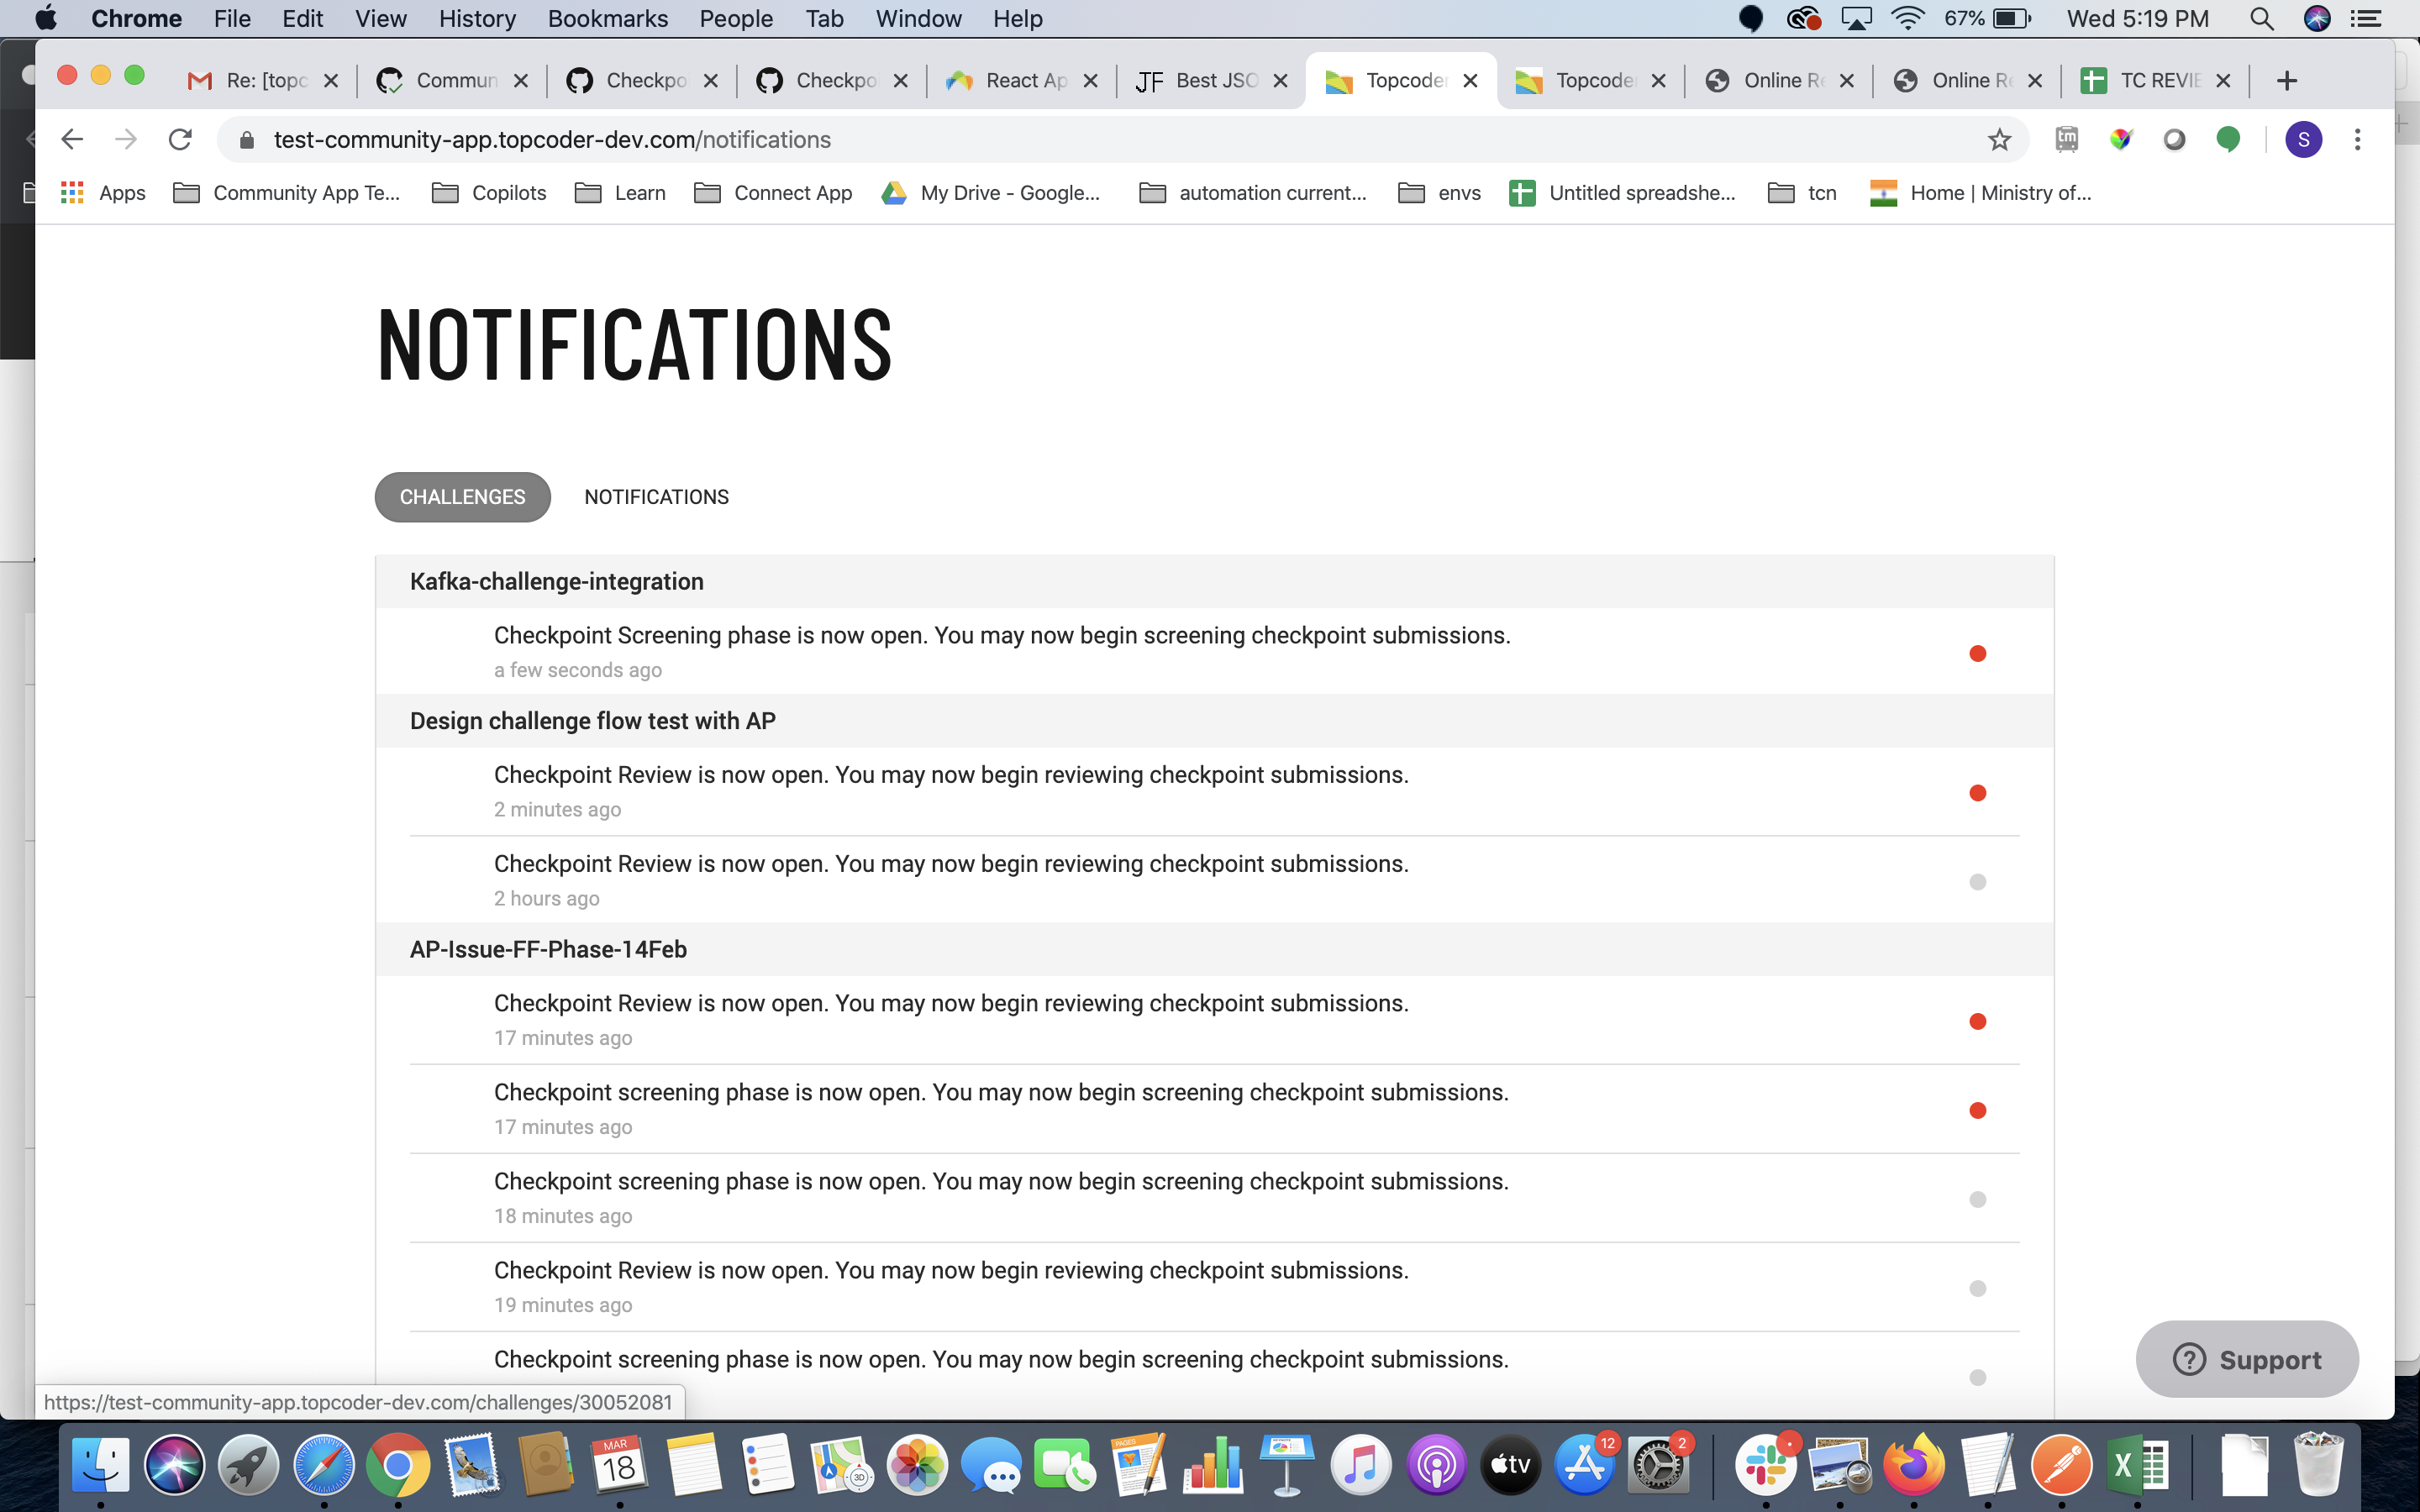Open My Drive - Google... bookmark
This screenshot has width=2420, height=1512.
(x=990, y=193)
